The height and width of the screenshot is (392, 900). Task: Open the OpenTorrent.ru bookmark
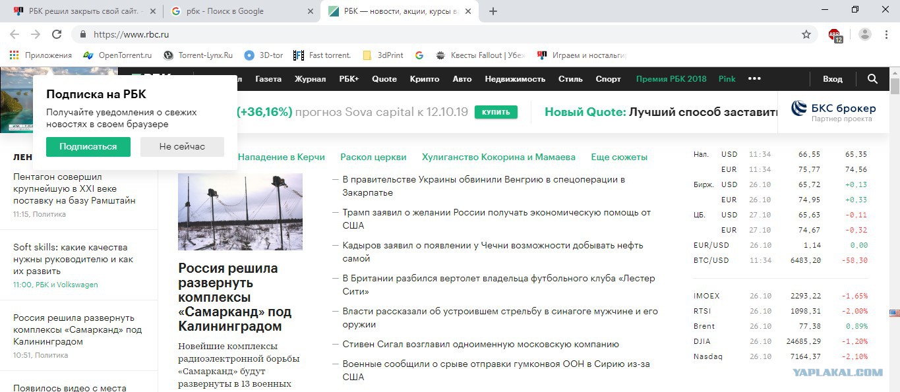(x=118, y=55)
